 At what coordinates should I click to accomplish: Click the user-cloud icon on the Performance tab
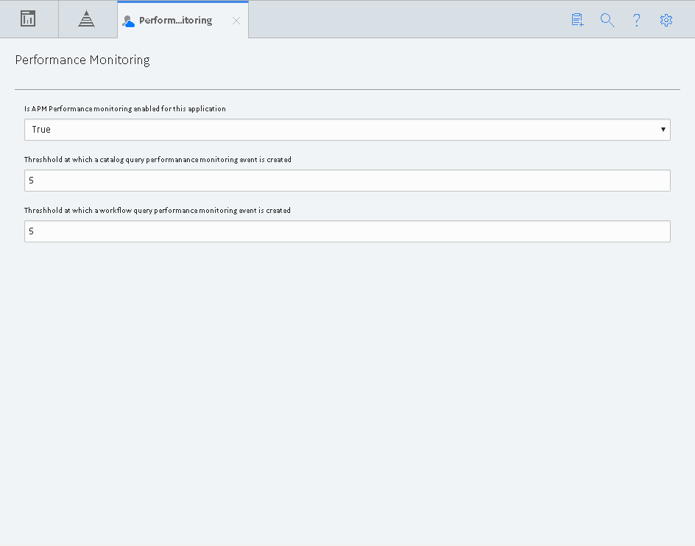click(x=128, y=21)
